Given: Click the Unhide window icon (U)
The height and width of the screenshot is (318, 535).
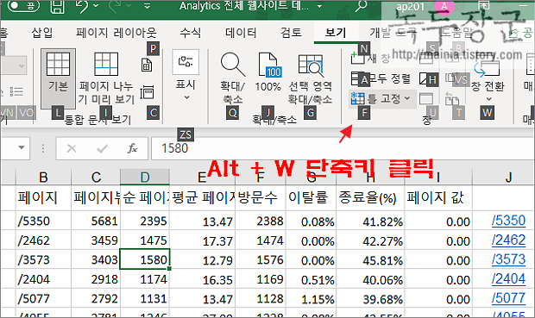Looking at the screenshot, I should pyautogui.click(x=426, y=99).
